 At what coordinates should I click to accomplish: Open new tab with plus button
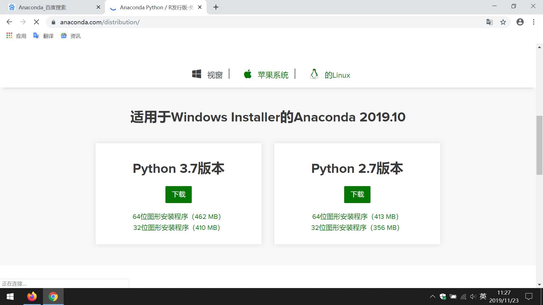point(216,7)
